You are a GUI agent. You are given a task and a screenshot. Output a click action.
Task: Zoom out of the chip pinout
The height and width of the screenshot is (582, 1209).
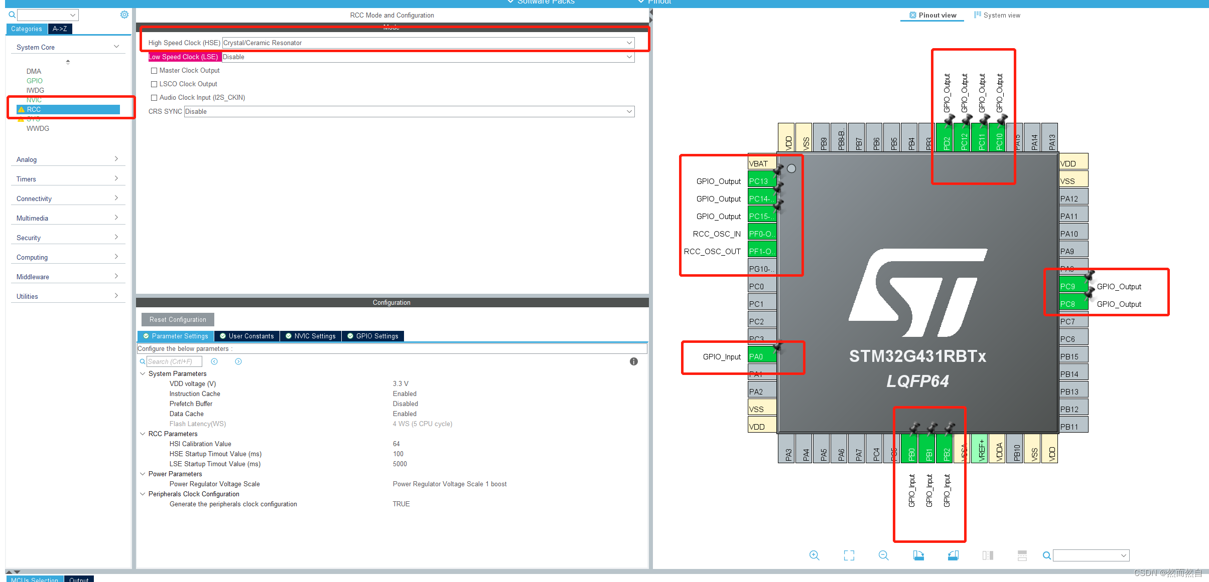tap(883, 555)
